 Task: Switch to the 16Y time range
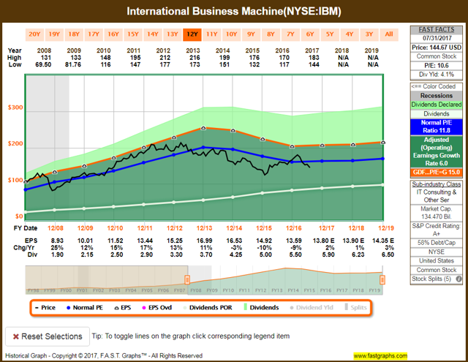(113, 34)
